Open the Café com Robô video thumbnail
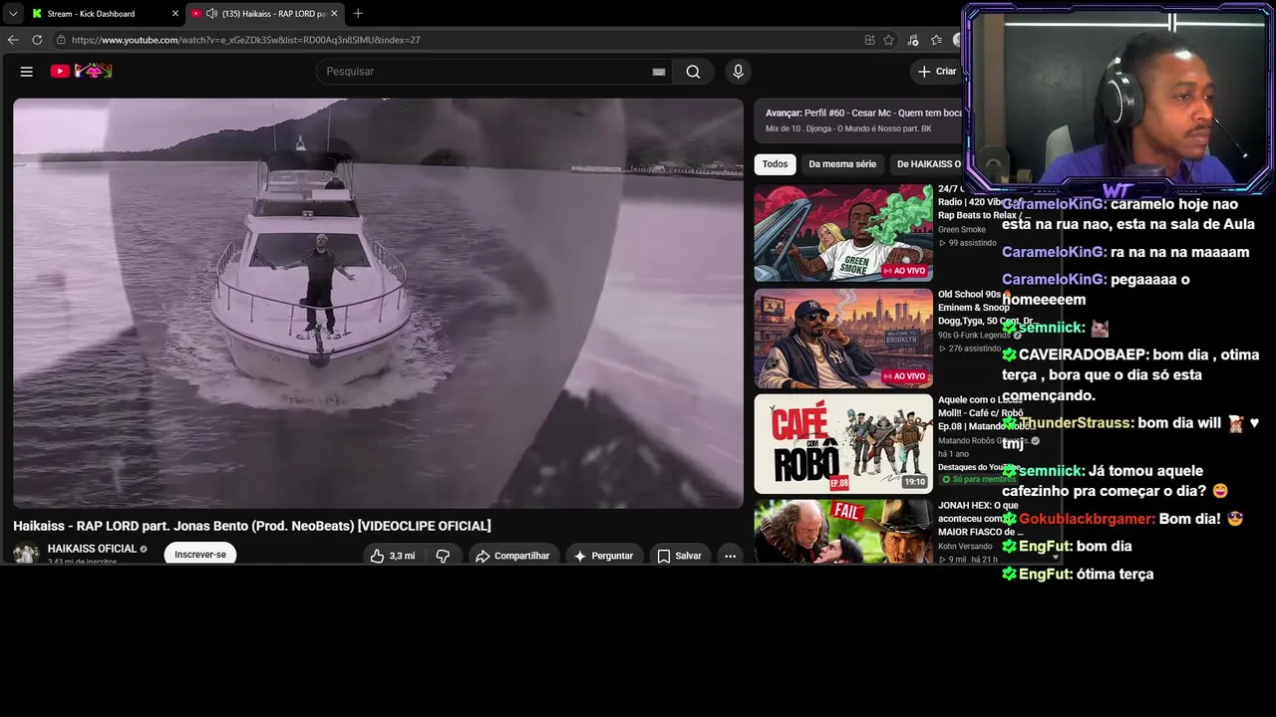Screen dimensions: 1276x717 (x=843, y=444)
